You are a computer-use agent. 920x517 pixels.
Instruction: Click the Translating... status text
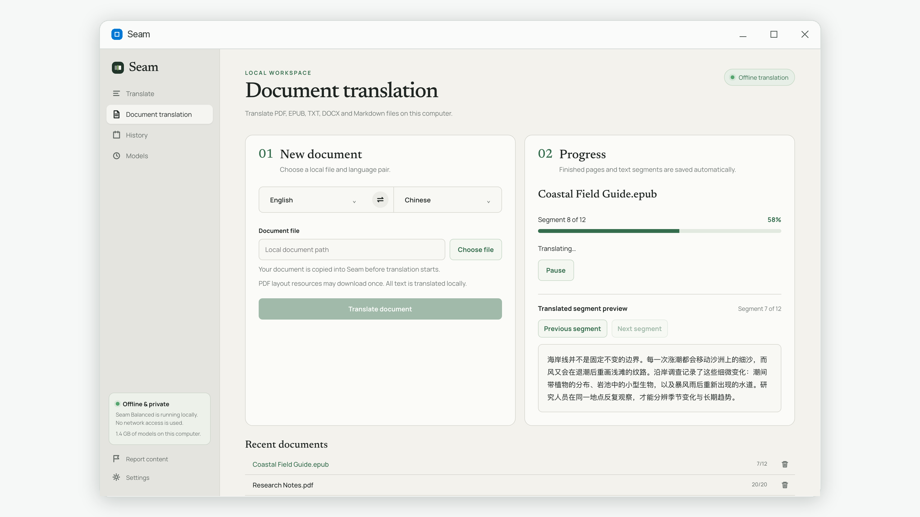557,248
